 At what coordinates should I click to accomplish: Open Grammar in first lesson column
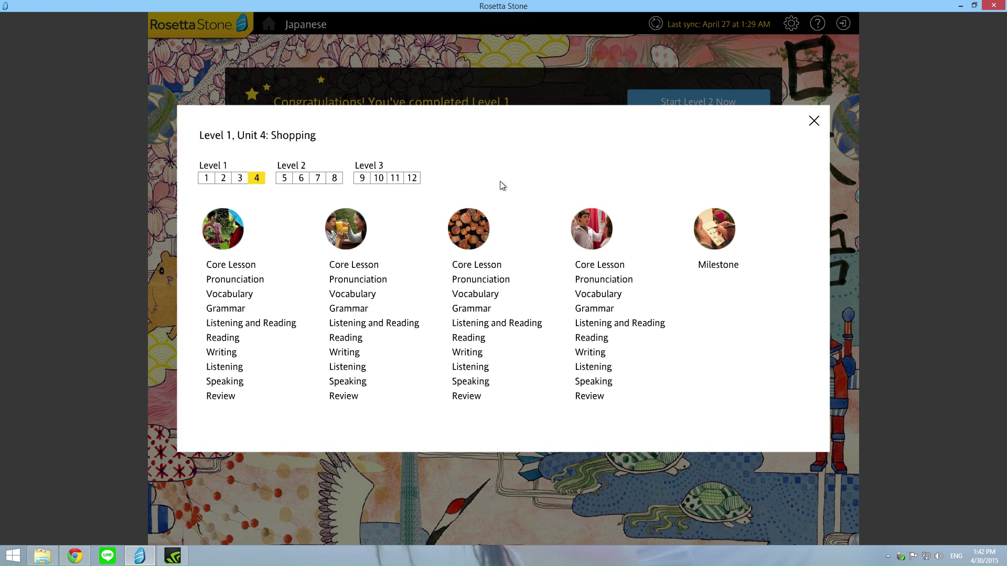pyautogui.click(x=226, y=309)
